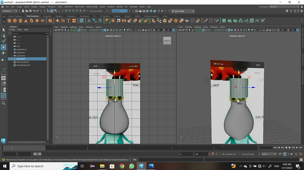Toggle select-by-component-type mode
This screenshot has height=170, width=304.
56,11
